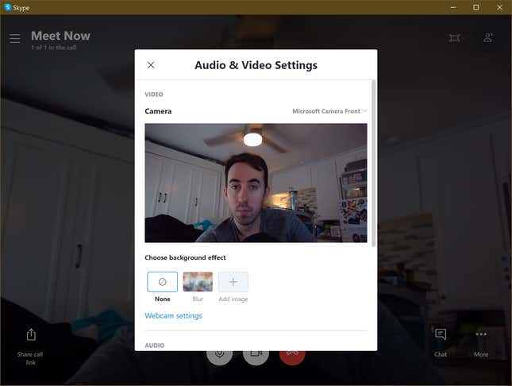This screenshot has width=512, height=386.
Task: Click the add participant icon
Action: coord(488,37)
